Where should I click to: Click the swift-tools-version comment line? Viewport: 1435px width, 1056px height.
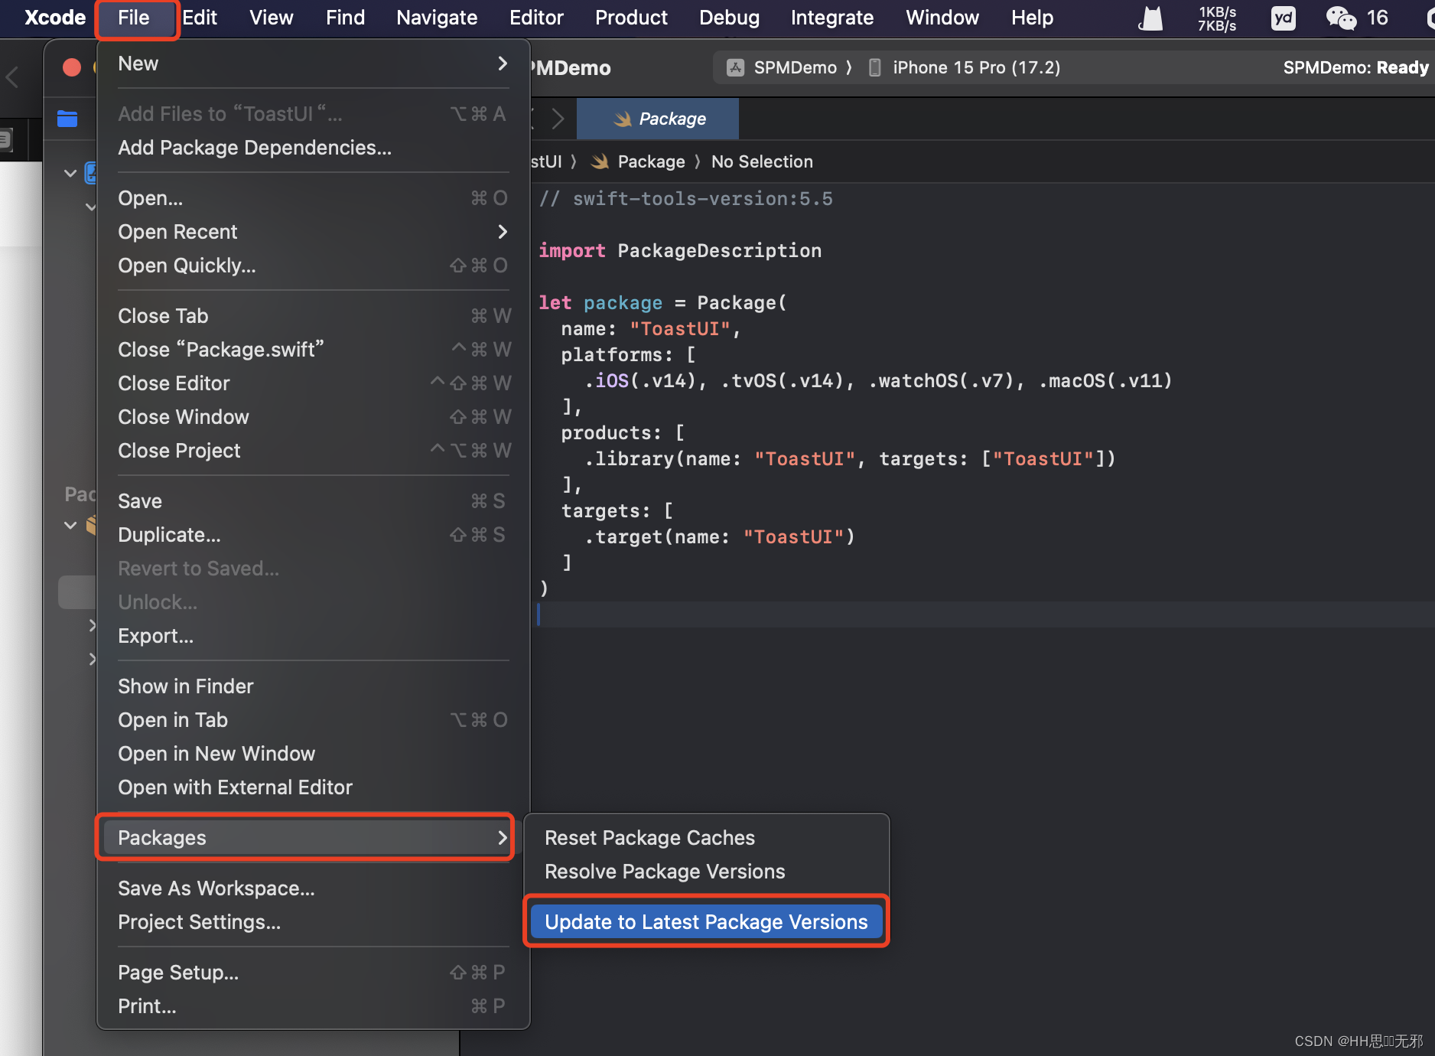pos(686,199)
